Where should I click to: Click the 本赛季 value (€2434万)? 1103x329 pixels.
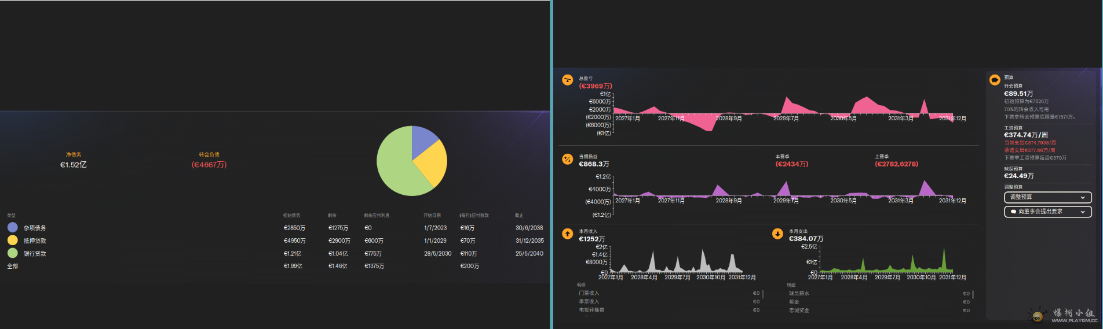792,164
